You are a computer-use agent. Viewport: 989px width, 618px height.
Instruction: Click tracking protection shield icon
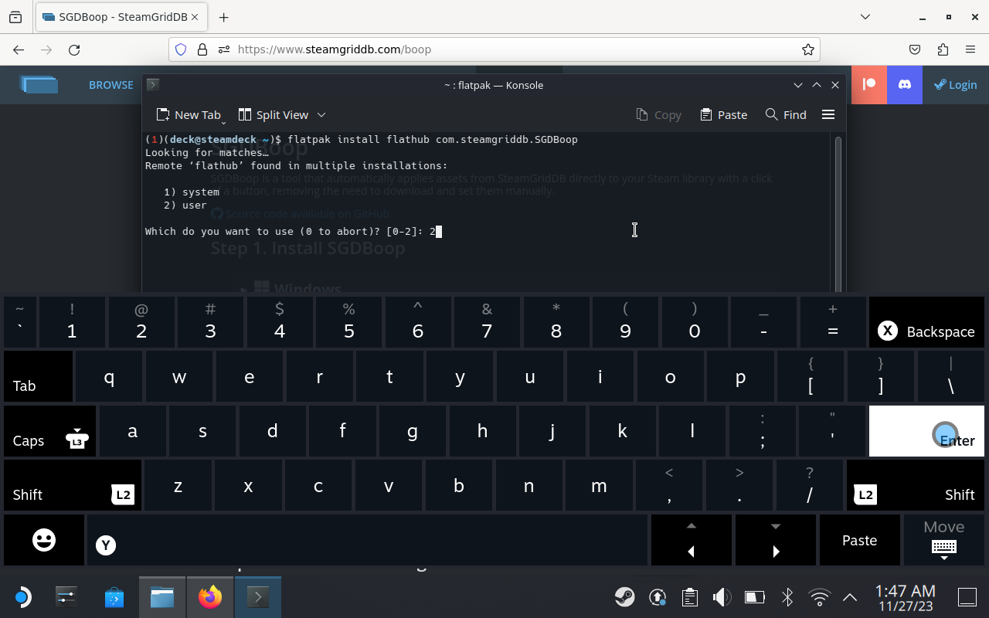pyautogui.click(x=181, y=49)
